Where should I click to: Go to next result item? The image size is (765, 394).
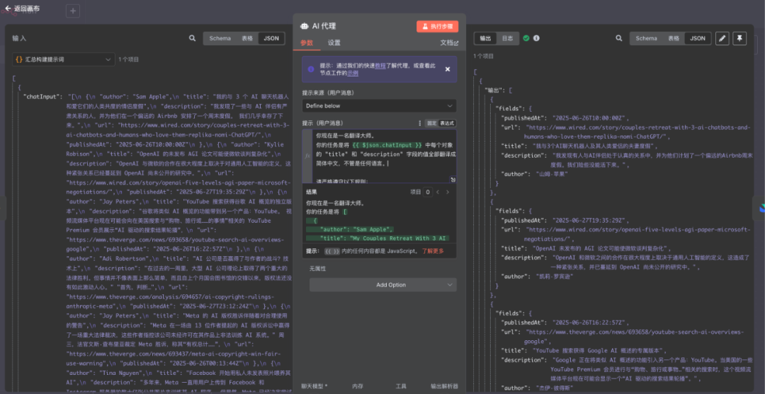448,192
